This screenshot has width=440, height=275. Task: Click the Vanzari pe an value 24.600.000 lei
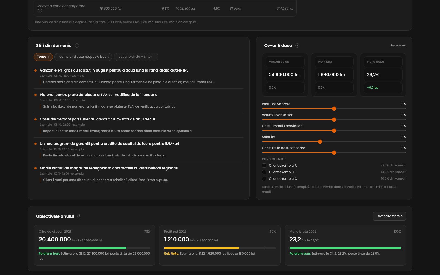(x=284, y=75)
